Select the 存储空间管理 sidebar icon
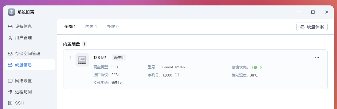This screenshot has height=109, width=337. pos(10,53)
